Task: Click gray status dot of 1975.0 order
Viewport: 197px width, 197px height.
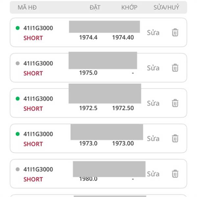Action: coord(18,63)
